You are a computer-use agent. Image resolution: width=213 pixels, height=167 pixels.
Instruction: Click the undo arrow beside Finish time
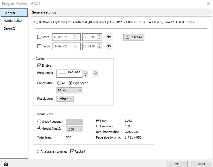109,46
